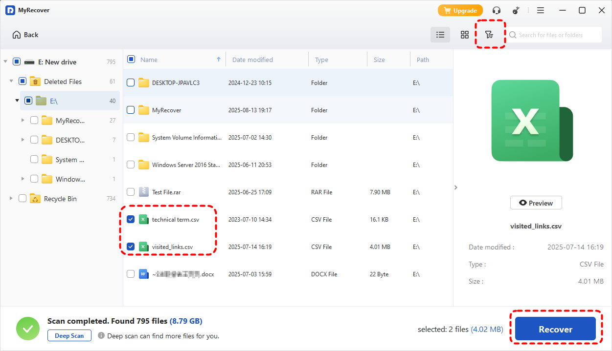Sort by the Date modified column header
Viewport: 612px width, 351px height.
coord(252,60)
